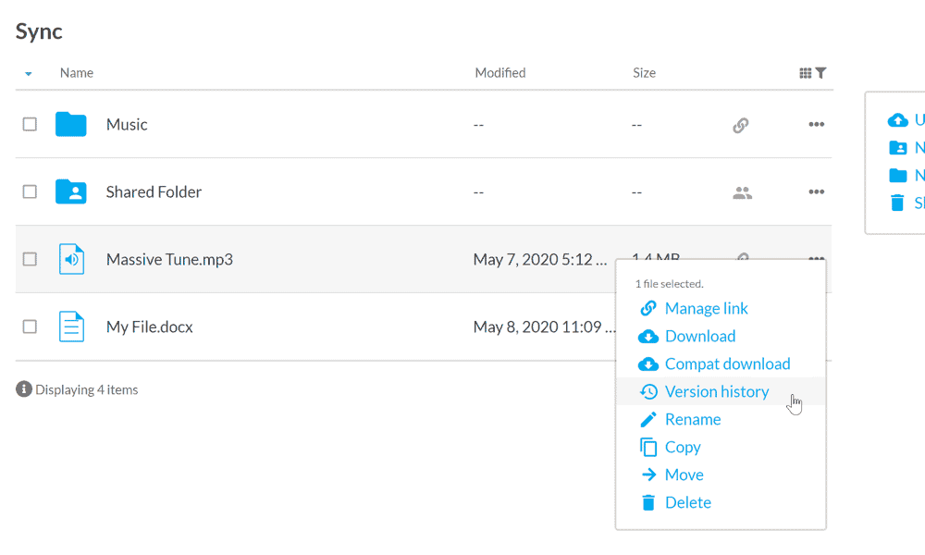
Task: Open the Massive Tune.mp3 file name
Action: 169,260
